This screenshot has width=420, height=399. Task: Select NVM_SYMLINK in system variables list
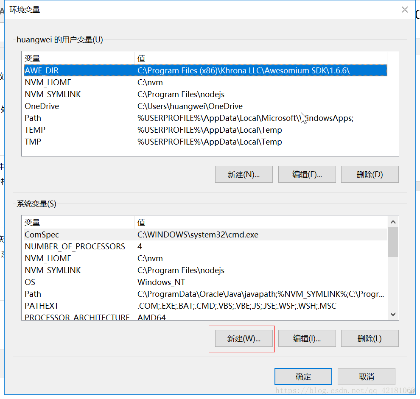[205, 270]
